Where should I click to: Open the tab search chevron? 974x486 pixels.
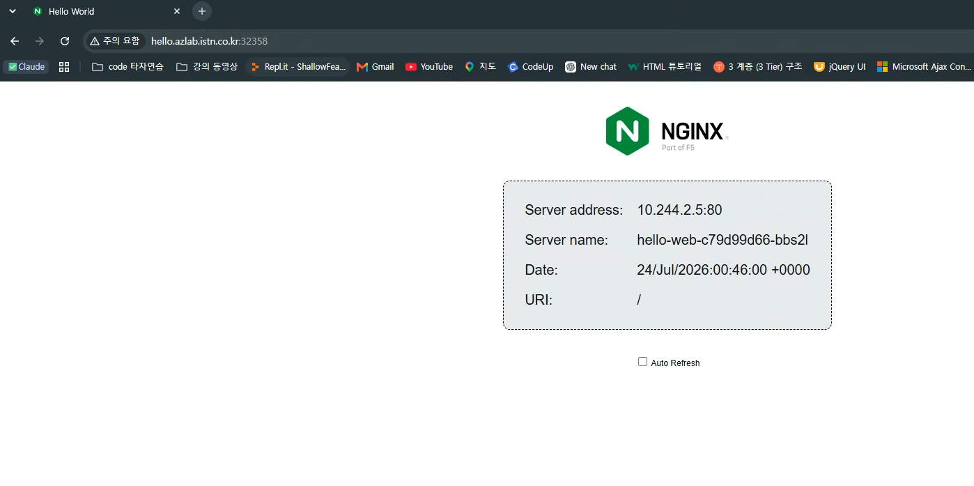coord(13,11)
